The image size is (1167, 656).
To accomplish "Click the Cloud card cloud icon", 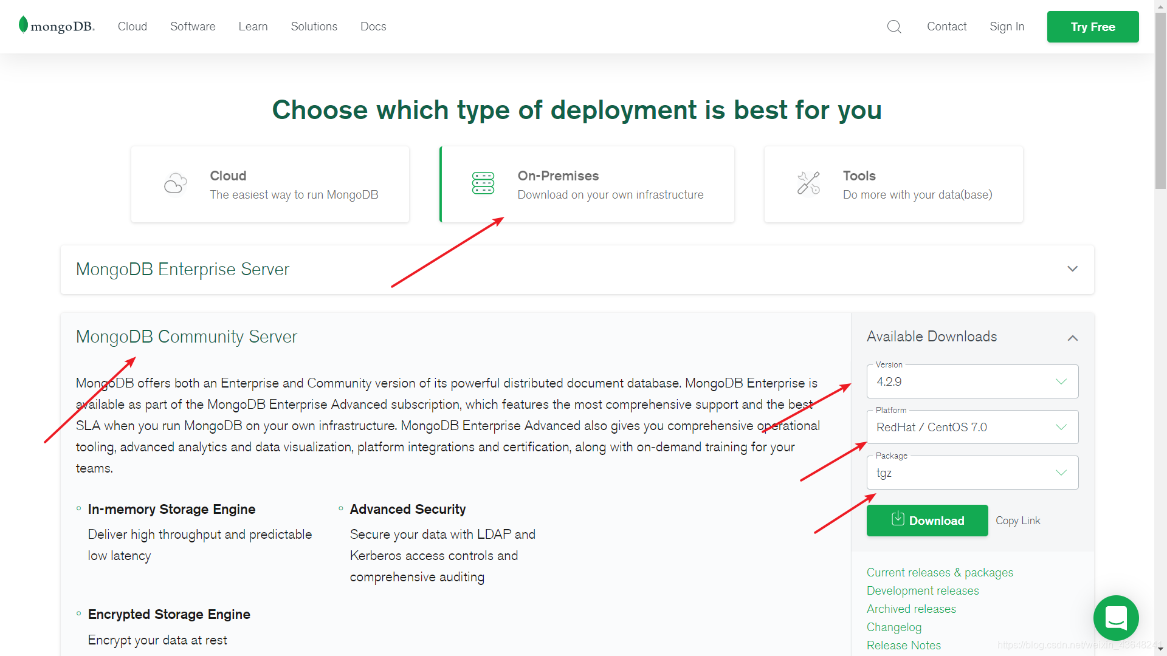I will coord(175,183).
